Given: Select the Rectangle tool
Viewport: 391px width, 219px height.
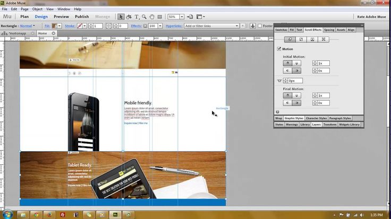Looking at the screenshot, I should [160, 16].
